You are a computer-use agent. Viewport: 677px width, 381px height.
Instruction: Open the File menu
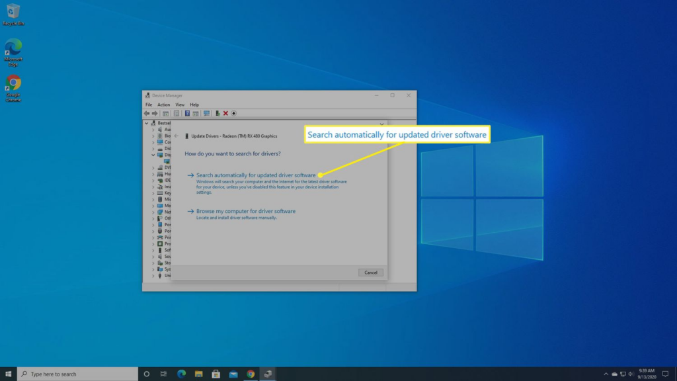point(149,105)
